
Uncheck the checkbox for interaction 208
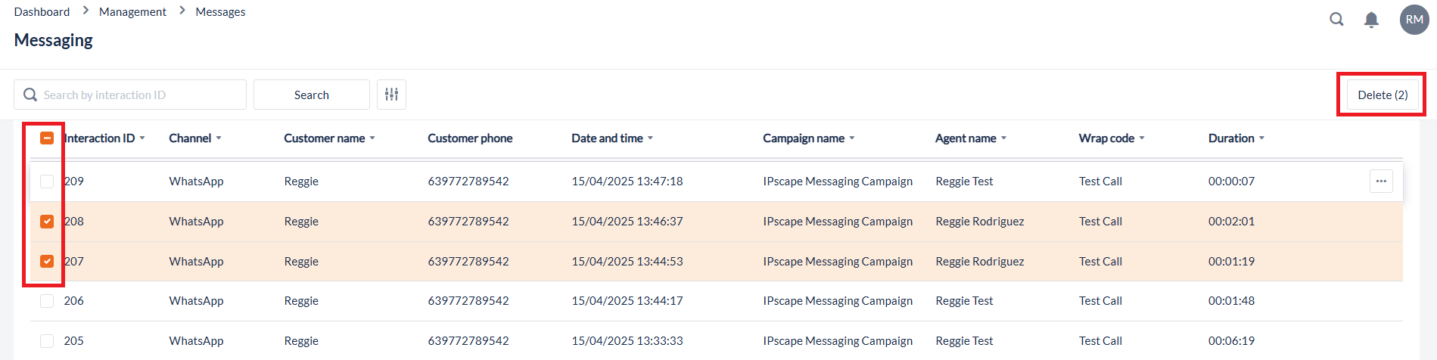[x=47, y=222]
